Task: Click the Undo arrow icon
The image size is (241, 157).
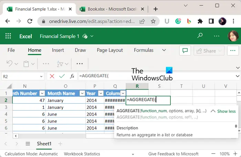Action: coord(10,63)
